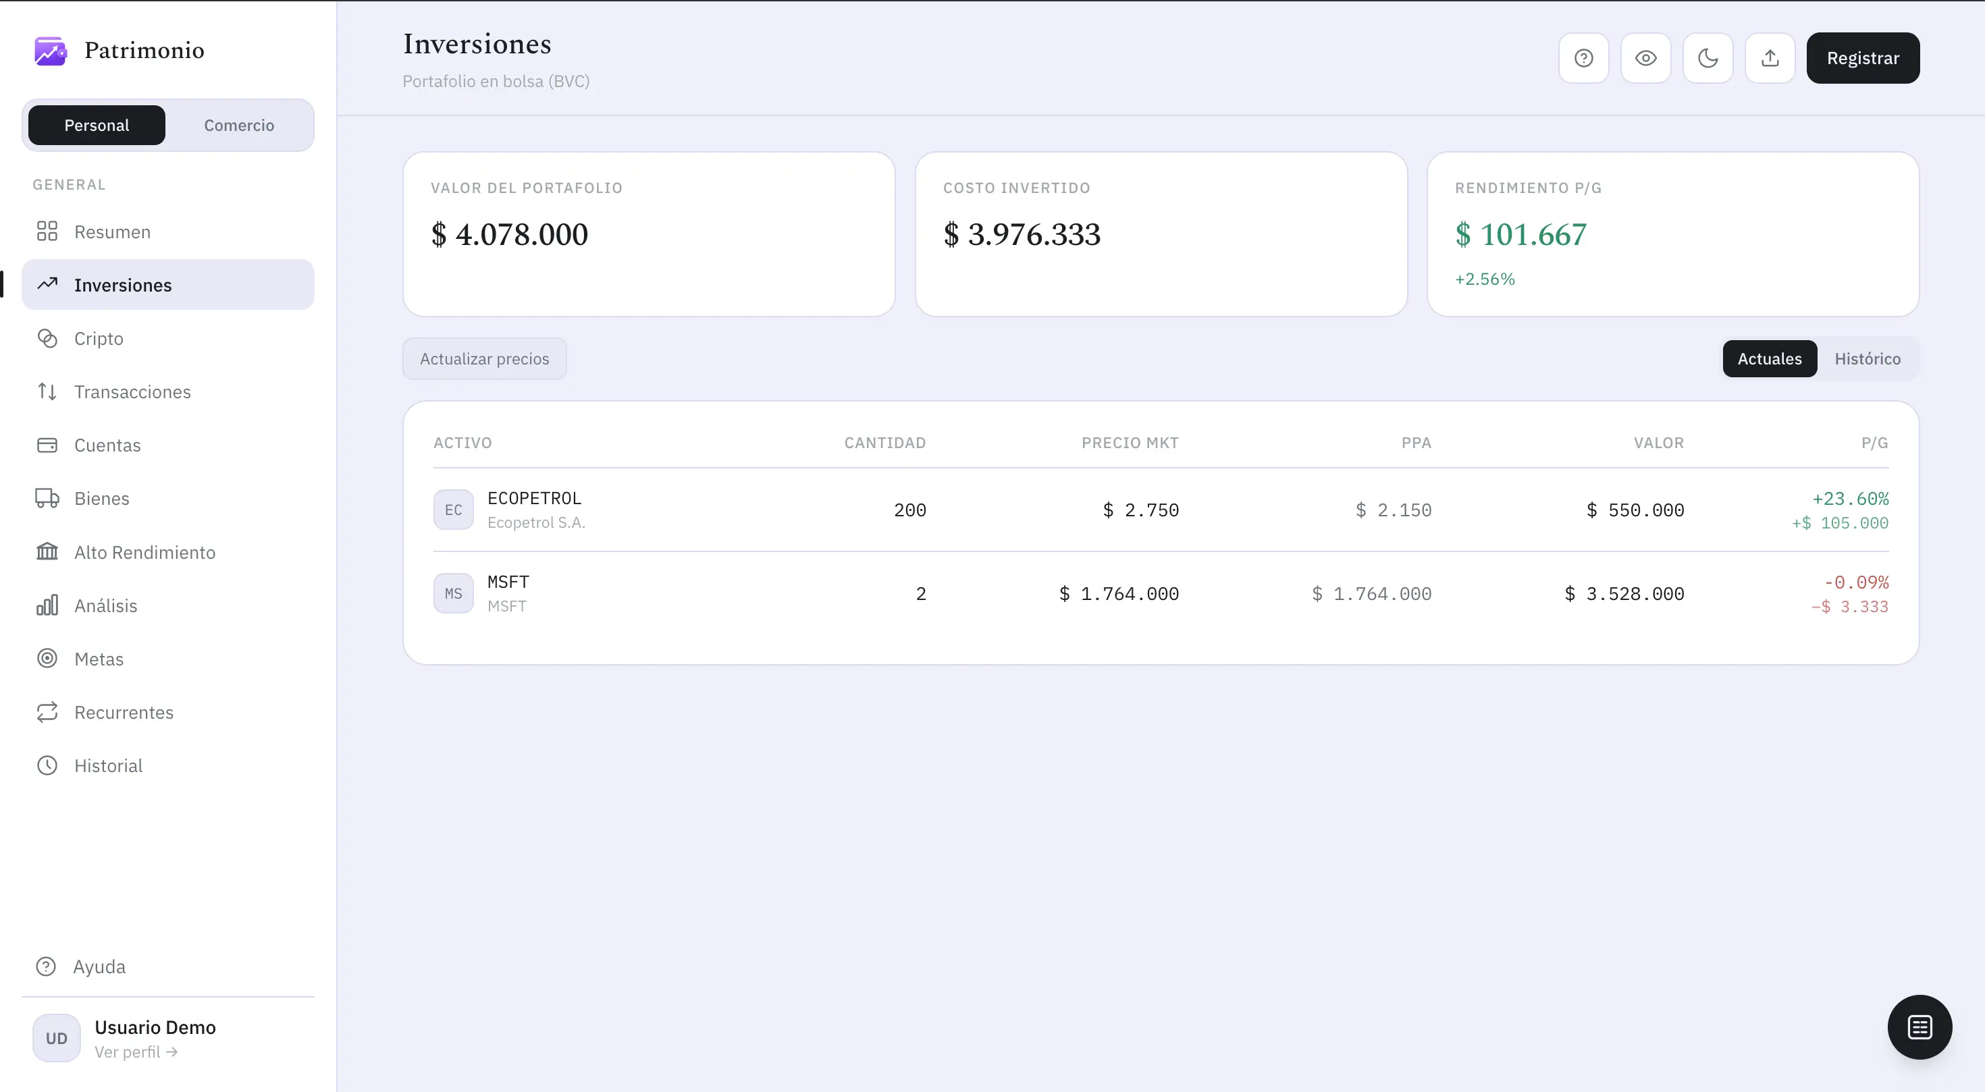Image resolution: width=1985 pixels, height=1092 pixels.
Task: Open Ayuda in the sidebar
Action: click(x=168, y=966)
